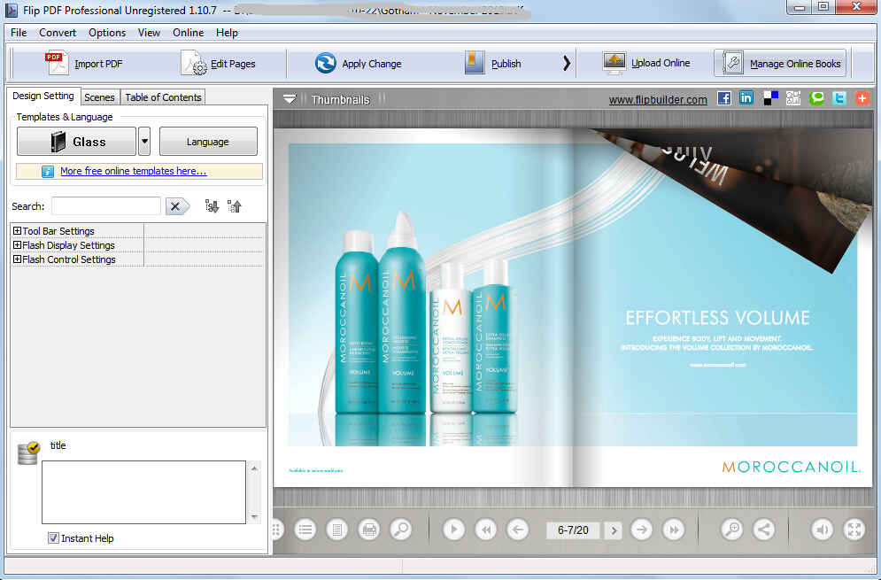Select the Design Setting tab
Image resolution: width=881 pixels, height=580 pixels.
tap(43, 97)
